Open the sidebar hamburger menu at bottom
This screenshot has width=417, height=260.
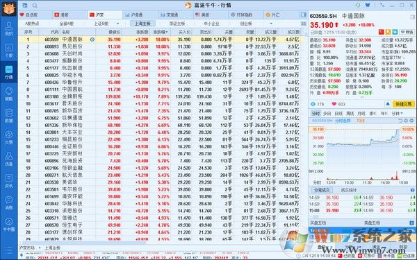click(x=9, y=250)
